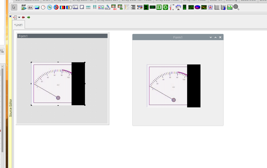Pick the grid with globe component
Screen dimensions: 267x168
pos(223,7)
